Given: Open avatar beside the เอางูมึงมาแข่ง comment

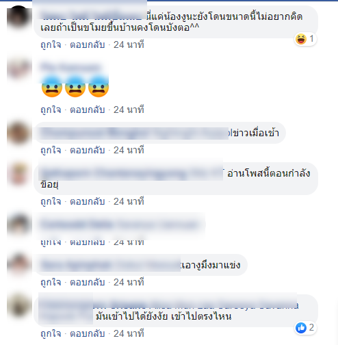Looking at the screenshot, I should pos(18,265).
